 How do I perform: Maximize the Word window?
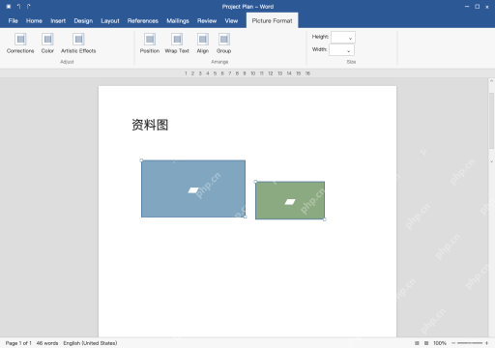(478, 7)
